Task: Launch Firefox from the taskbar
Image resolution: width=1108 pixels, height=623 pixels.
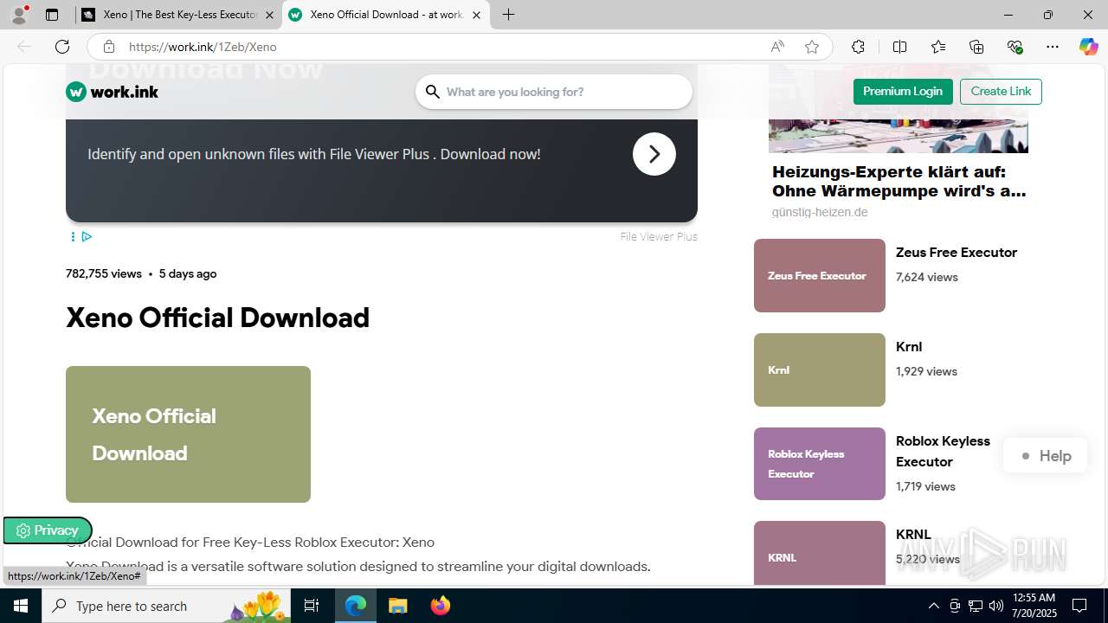Action: click(x=440, y=606)
